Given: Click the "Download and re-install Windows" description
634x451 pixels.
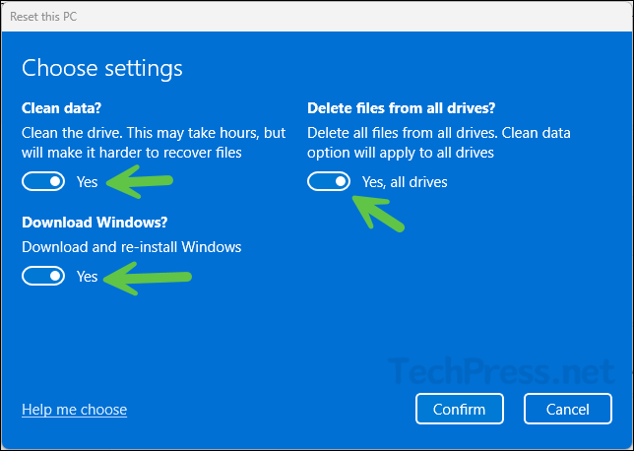Looking at the screenshot, I should pyautogui.click(x=132, y=246).
